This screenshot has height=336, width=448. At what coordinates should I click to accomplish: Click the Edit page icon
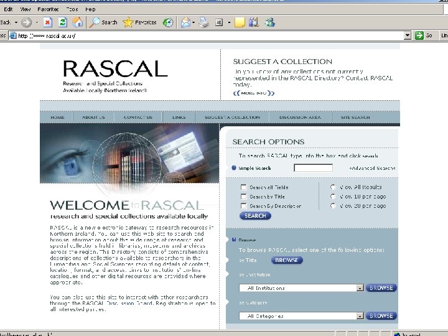219,22
